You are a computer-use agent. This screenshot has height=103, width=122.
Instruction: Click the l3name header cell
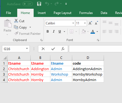pyautogui.click(x=61, y=63)
